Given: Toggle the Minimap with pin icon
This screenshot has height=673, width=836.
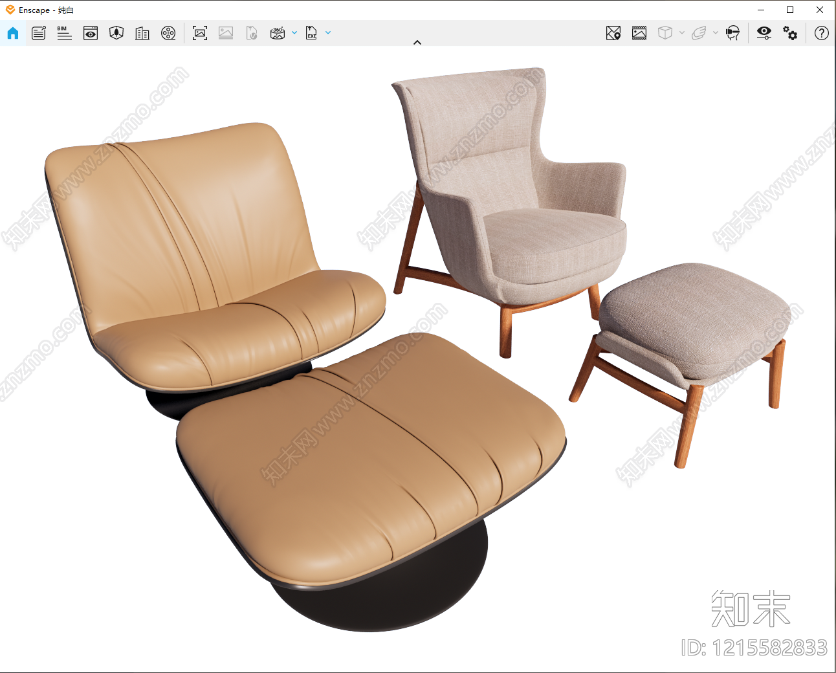Looking at the screenshot, I should 613,33.
